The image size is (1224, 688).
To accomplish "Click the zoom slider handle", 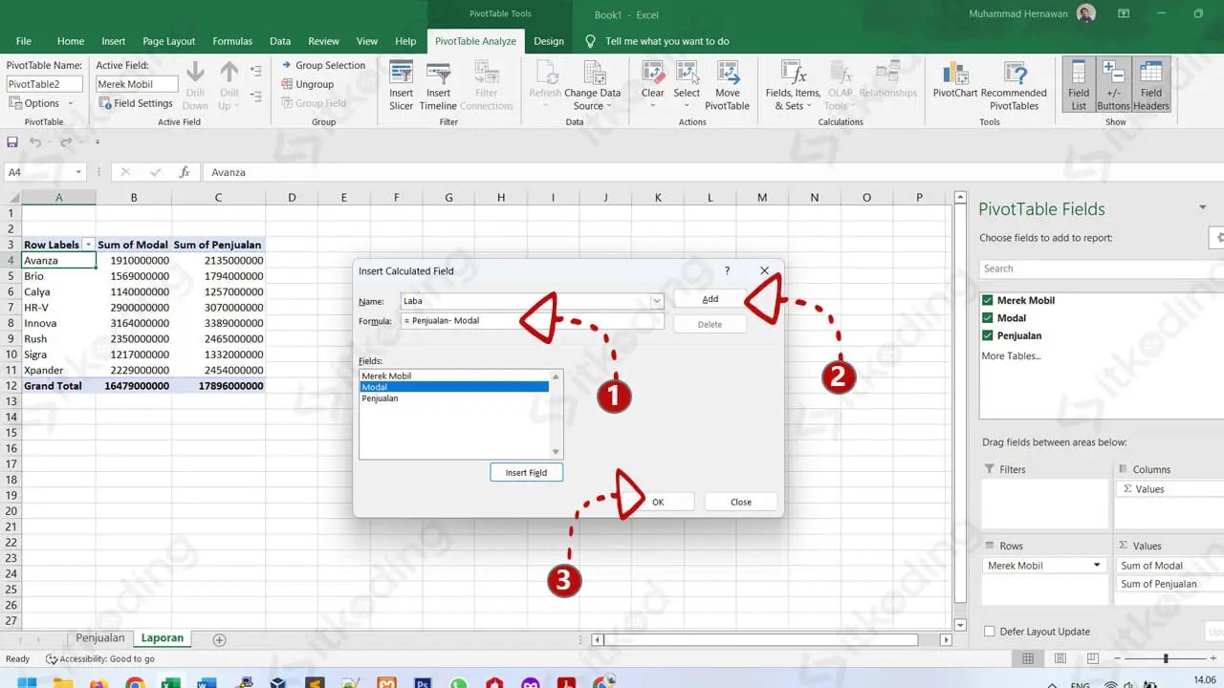I will coord(1166,658).
